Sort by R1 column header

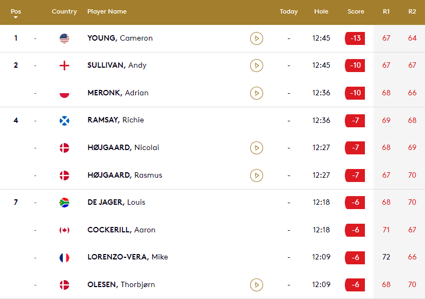[386, 11]
